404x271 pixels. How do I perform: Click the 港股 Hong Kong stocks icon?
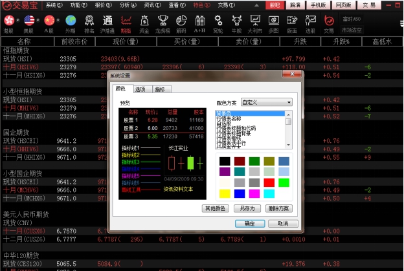8,23
